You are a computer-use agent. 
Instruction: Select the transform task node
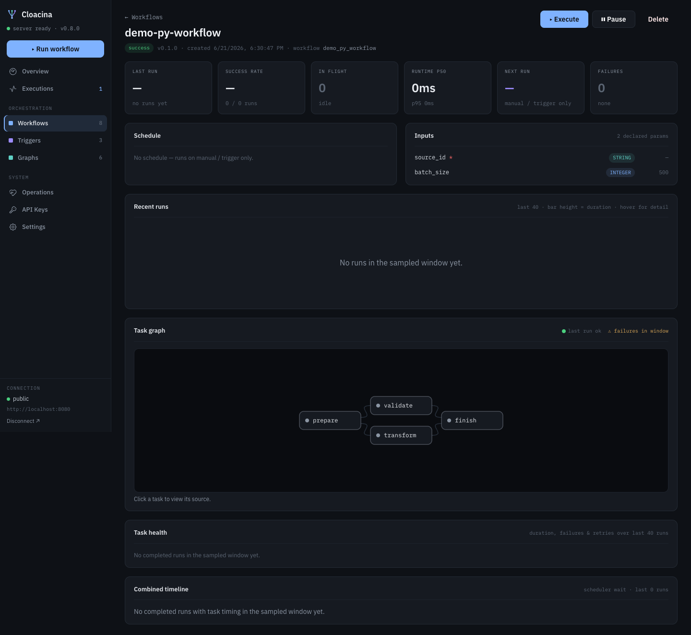(x=401, y=435)
